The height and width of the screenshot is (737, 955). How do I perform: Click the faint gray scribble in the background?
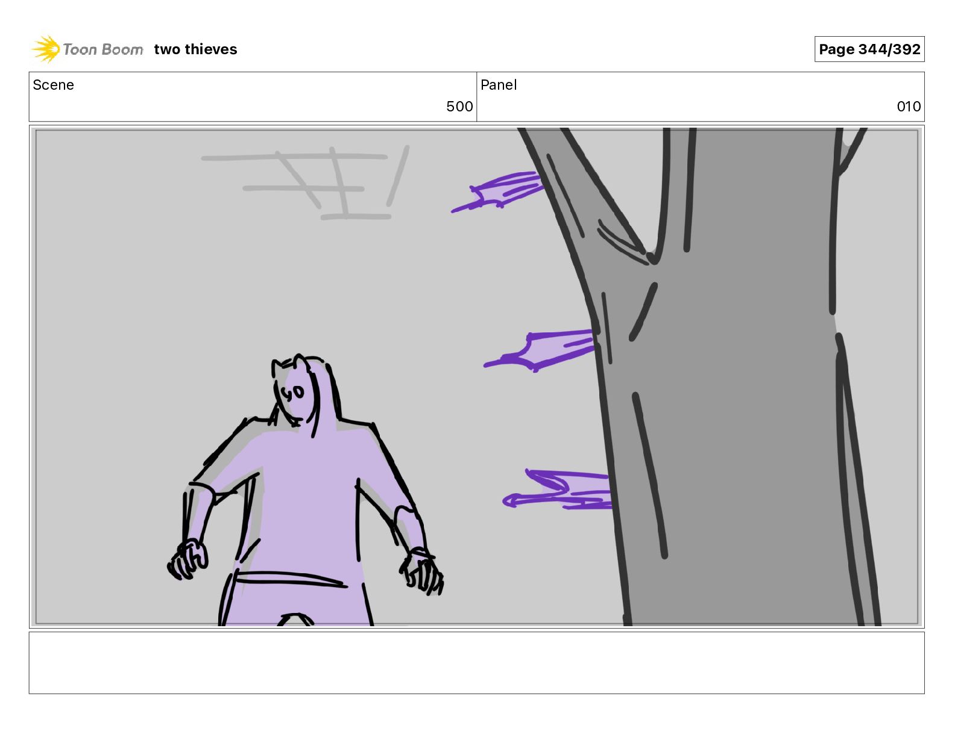click(x=306, y=182)
